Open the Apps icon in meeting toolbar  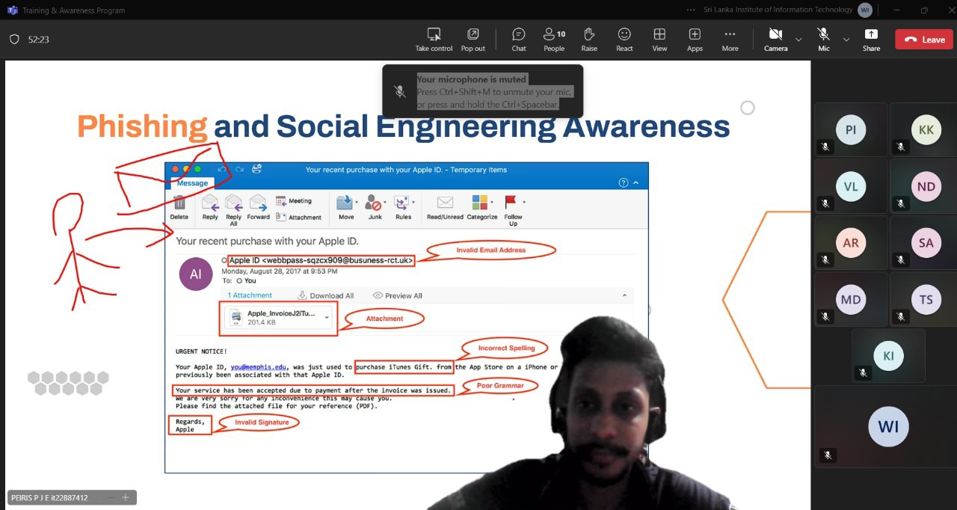point(695,35)
